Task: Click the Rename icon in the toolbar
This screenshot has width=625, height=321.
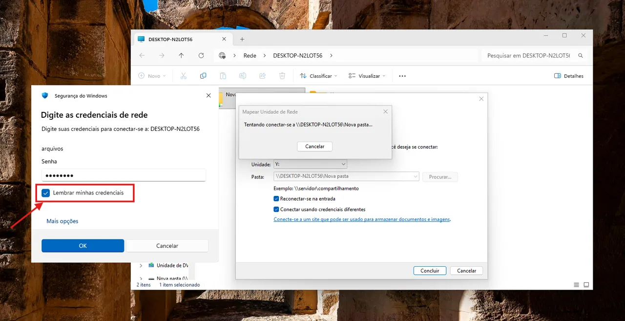Action: pos(243,76)
